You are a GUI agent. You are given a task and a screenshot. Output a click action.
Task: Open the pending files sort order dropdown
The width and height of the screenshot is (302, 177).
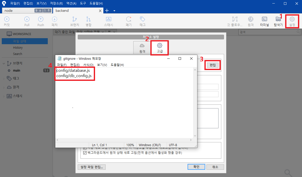[x=79, y=32]
